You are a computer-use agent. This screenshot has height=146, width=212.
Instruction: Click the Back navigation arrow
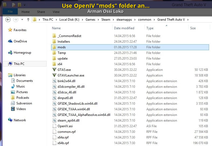click(8, 20)
